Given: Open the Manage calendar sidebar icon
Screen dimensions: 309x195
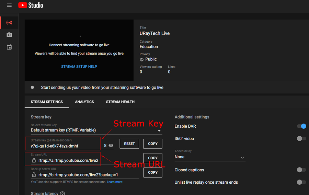Looking at the screenshot, I should (x=9, y=47).
